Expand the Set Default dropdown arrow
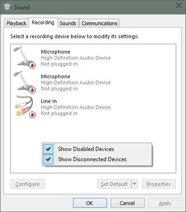This screenshot has width=186, height=212. pos(134,184)
